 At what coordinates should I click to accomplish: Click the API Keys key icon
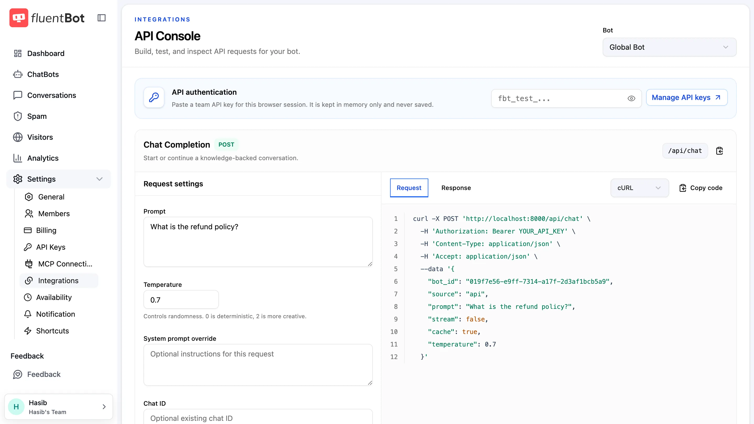point(28,247)
